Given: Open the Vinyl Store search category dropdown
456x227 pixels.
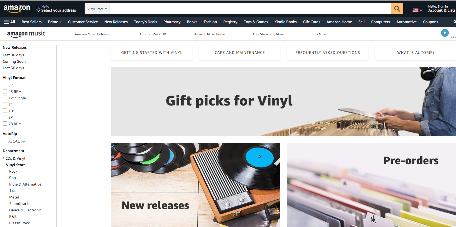Looking at the screenshot, I should point(97,9).
